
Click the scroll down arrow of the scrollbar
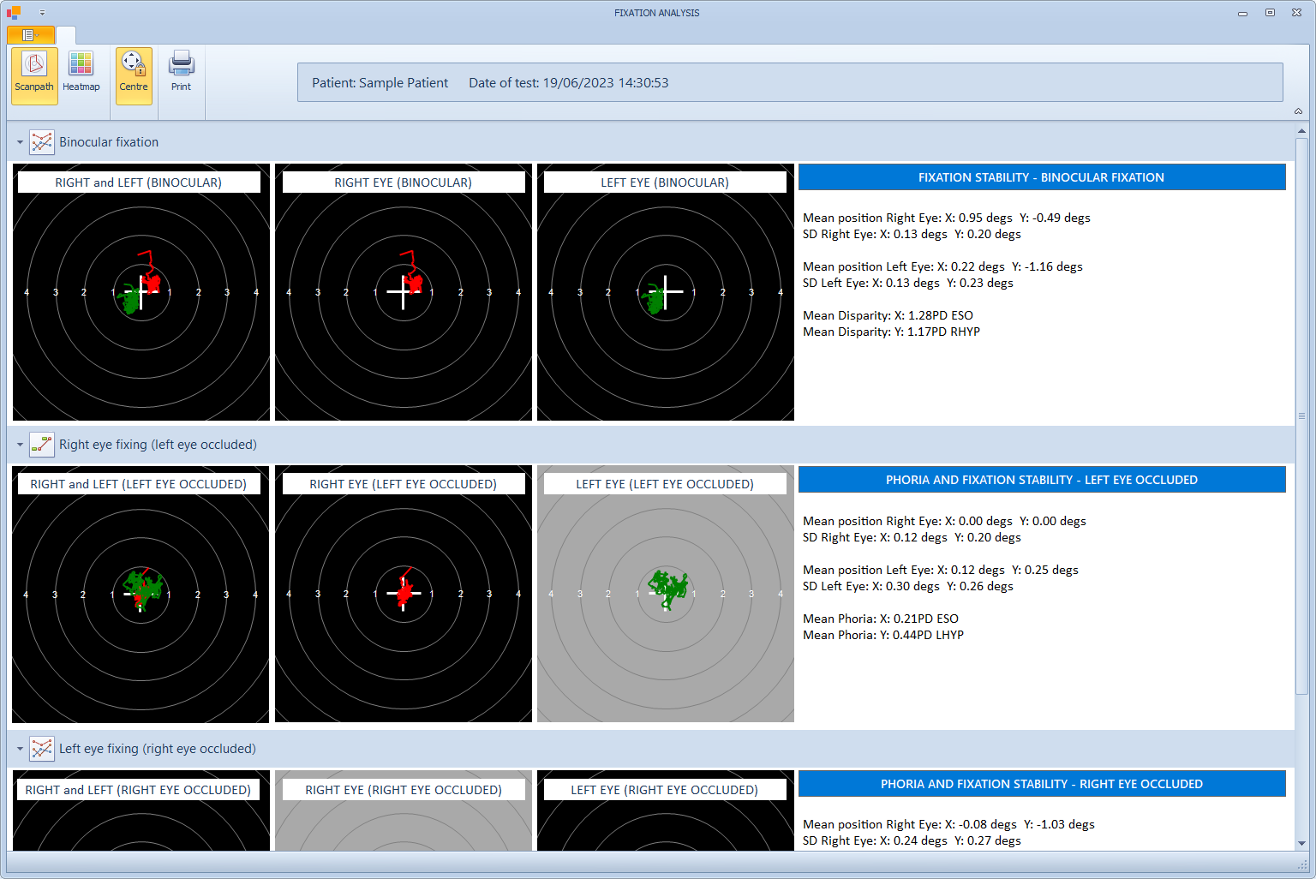(x=1301, y=843)
